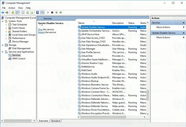Sort by the Description column header
Image resolution: width=186 pixels, height=127 pixels.
119,23
